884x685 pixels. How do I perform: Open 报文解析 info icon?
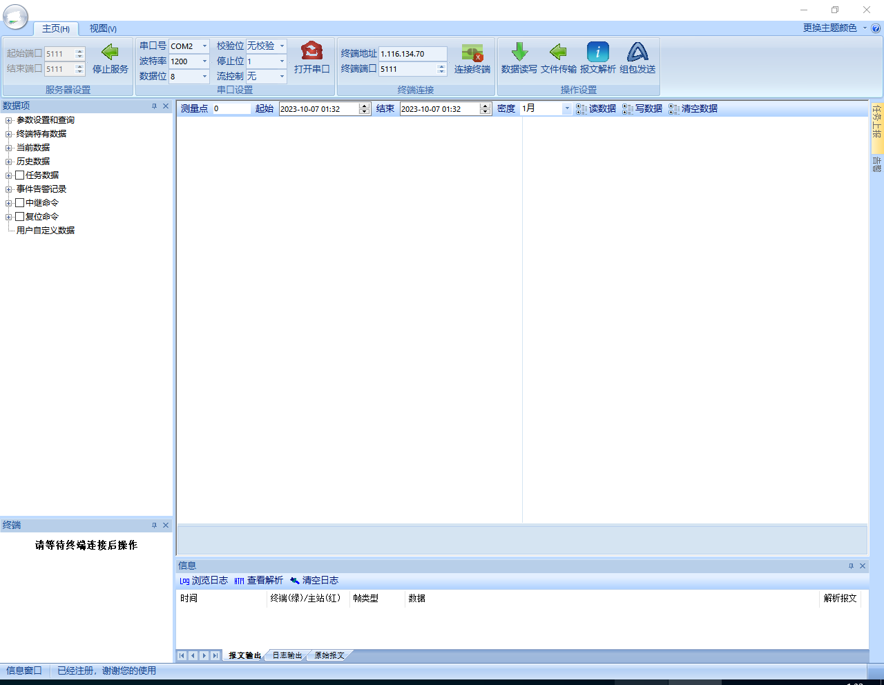click(x=598, y=52)
